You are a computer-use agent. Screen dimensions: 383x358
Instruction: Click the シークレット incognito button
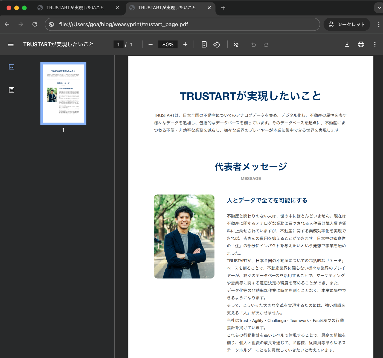coord(347,24)
